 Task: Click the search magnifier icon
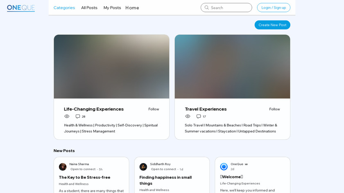(x=207, y=8)
